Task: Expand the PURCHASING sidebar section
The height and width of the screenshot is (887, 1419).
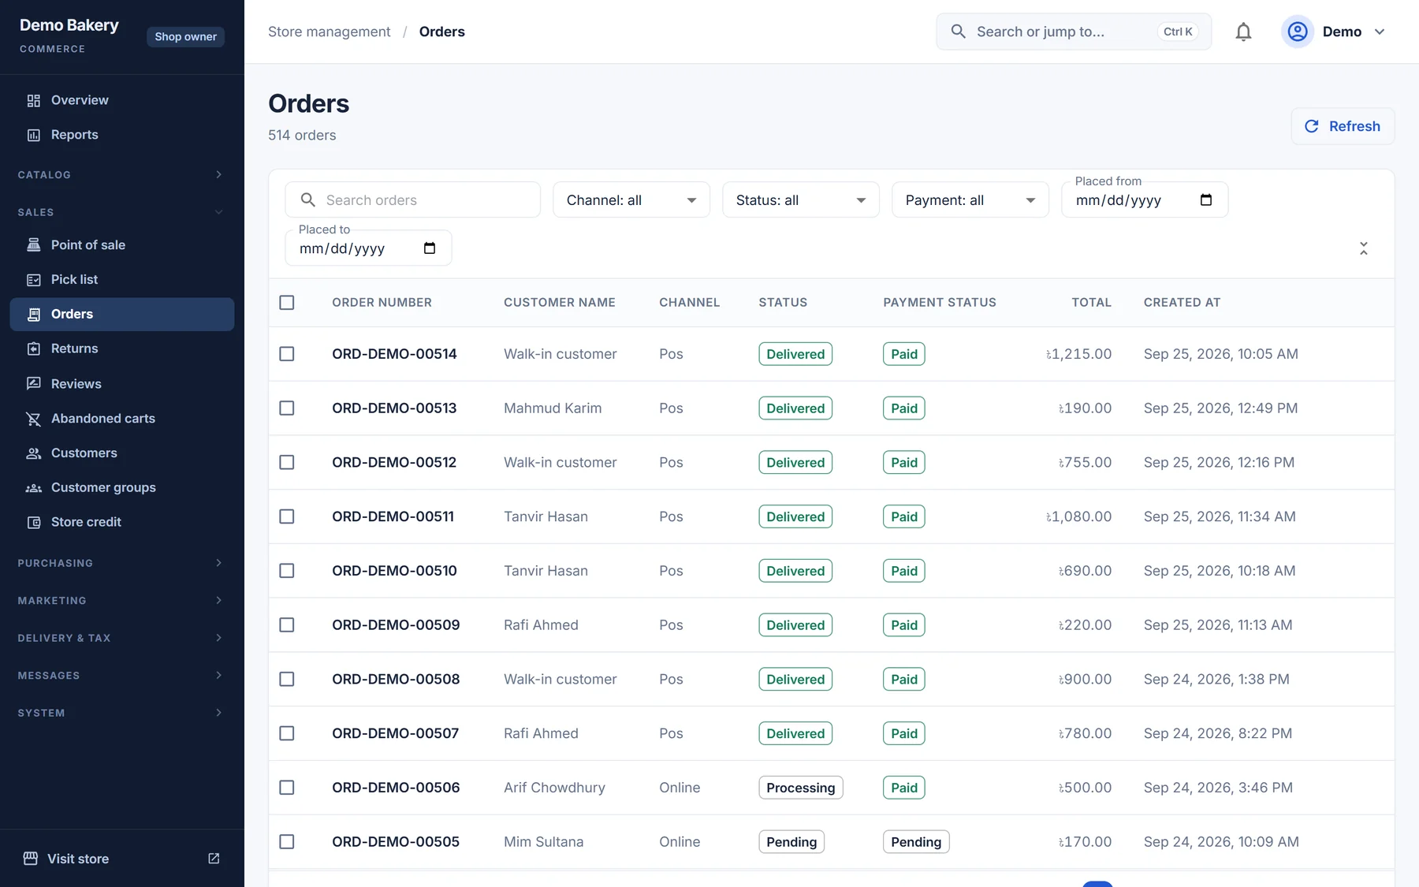Action: [122, 563]
